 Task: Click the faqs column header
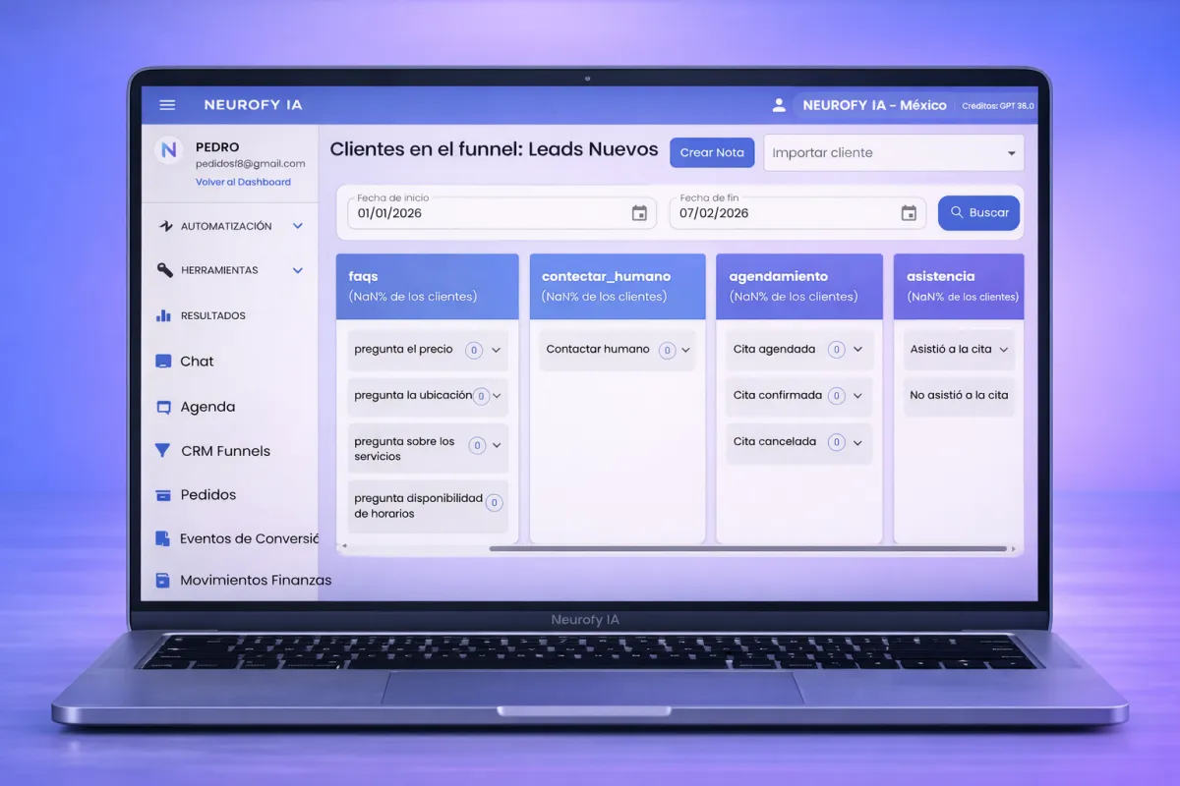[x=428, y=286]
